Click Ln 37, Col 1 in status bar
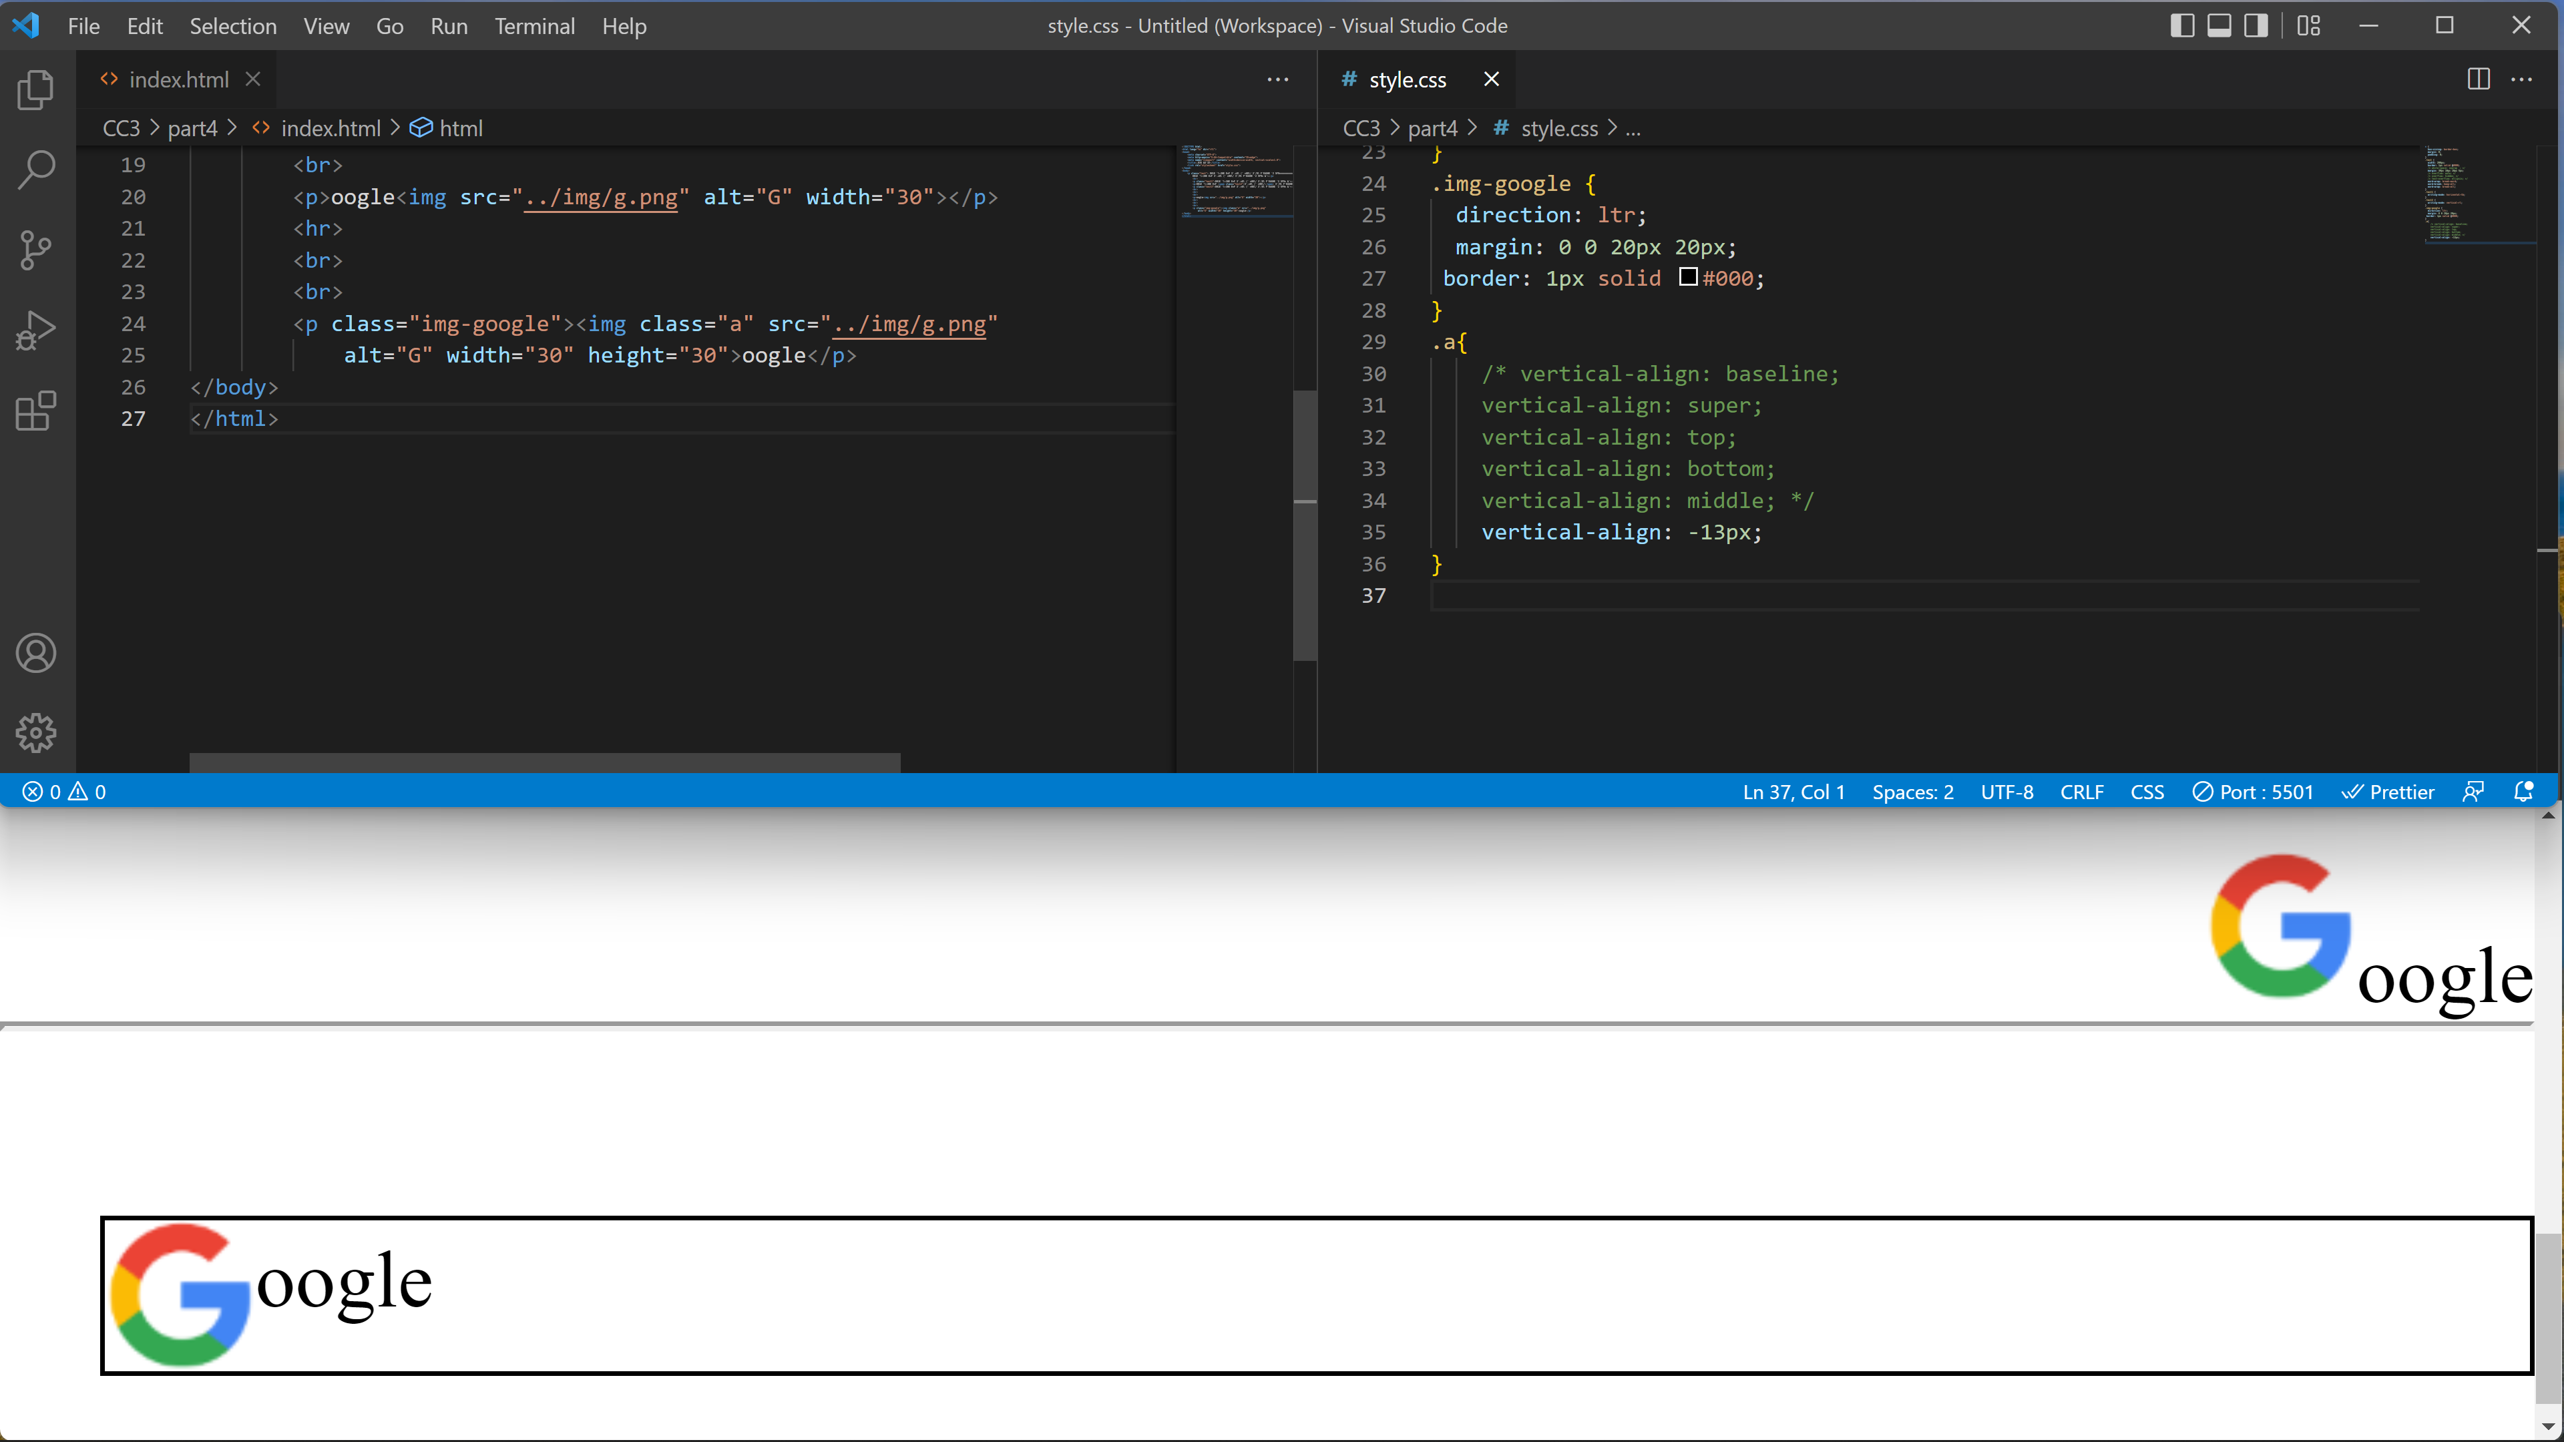The height and width of the screenshot is (1442, 2564). click(1793, 792)
